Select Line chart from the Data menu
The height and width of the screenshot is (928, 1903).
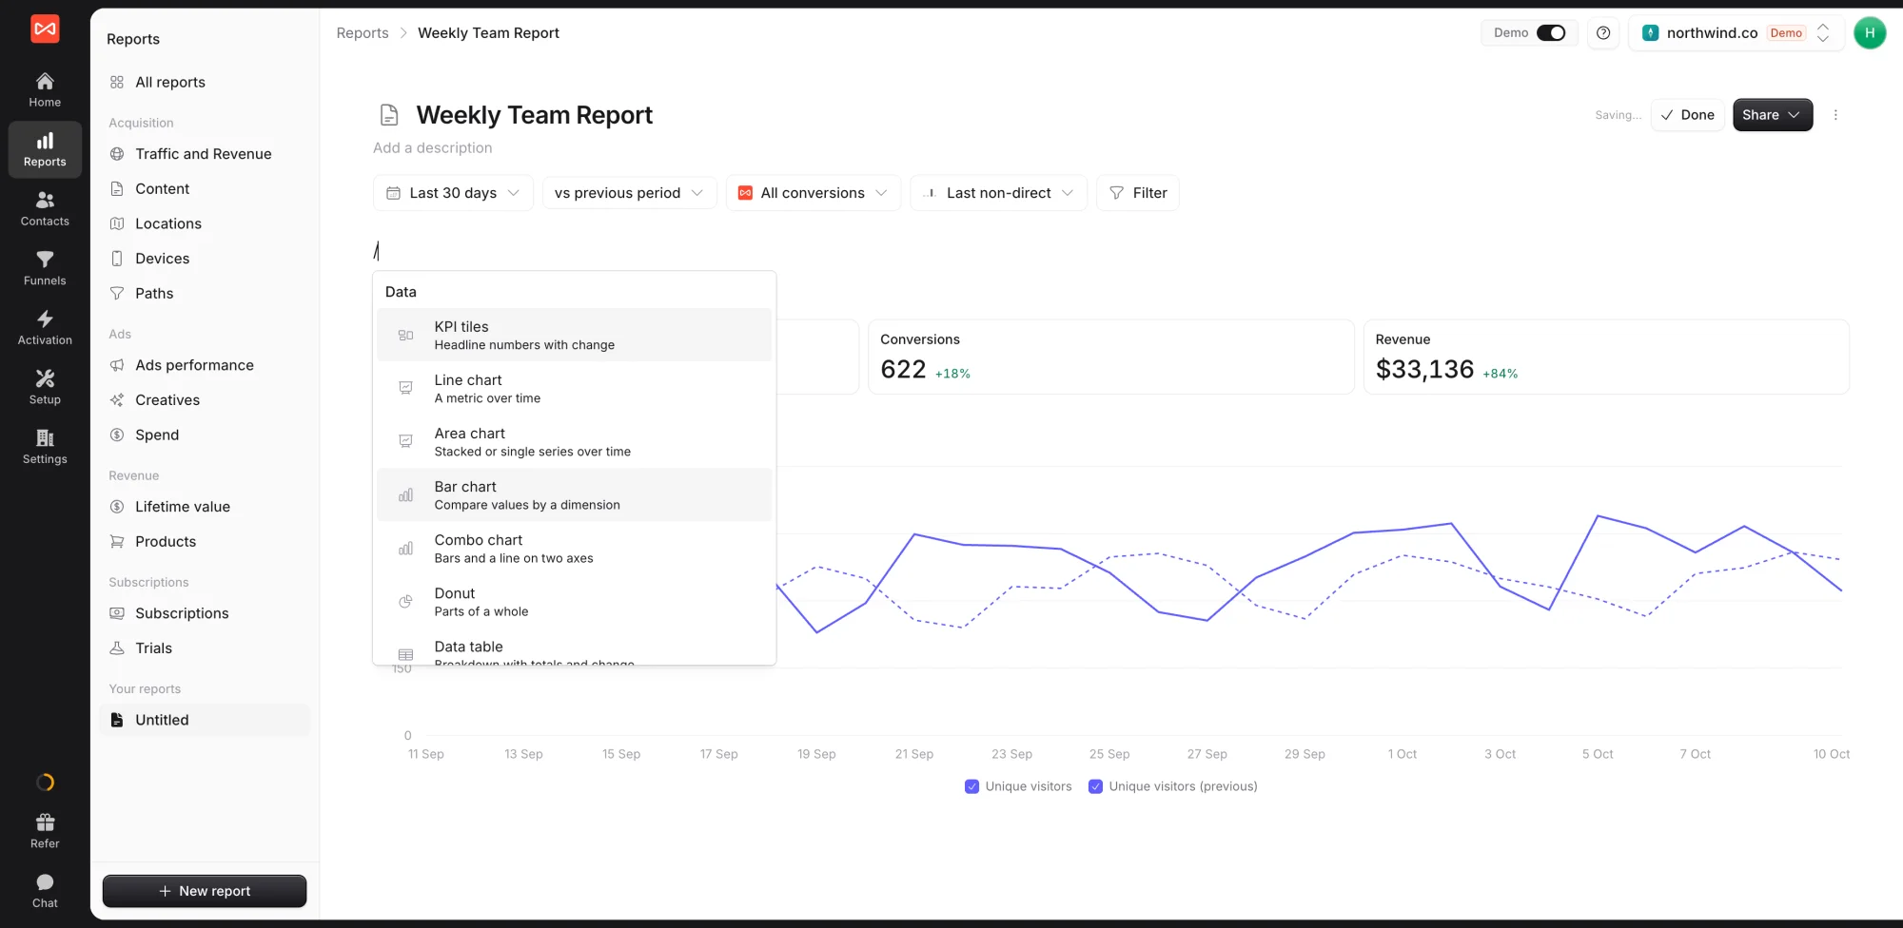click(x=574, y=388)
